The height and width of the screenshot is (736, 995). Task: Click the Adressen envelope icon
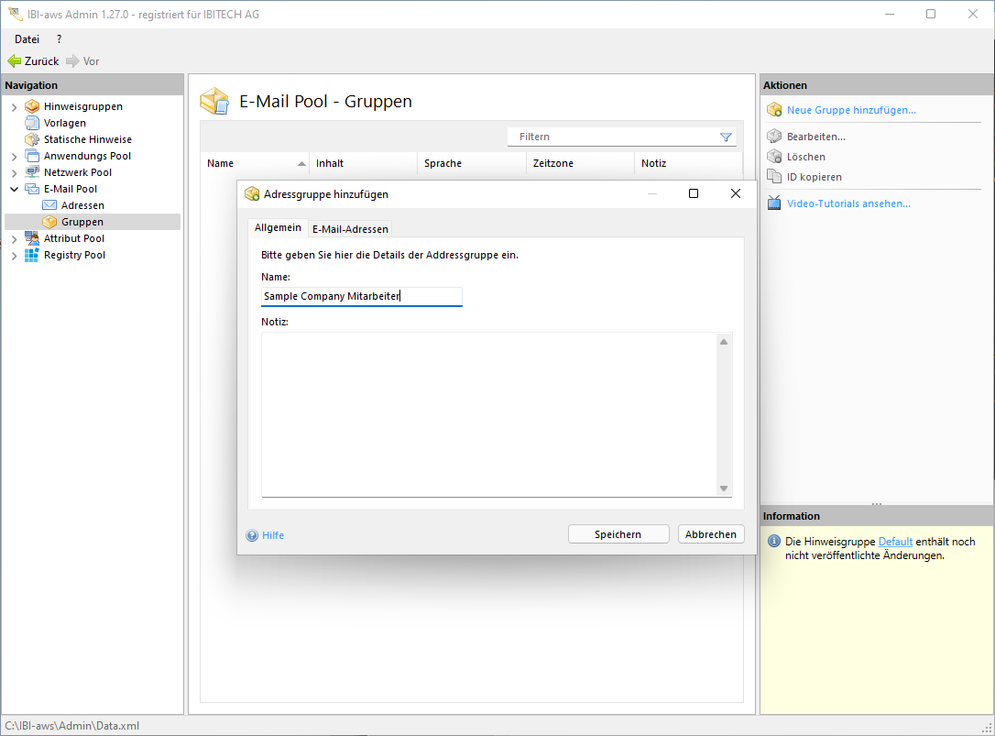[x=49, y=205]
